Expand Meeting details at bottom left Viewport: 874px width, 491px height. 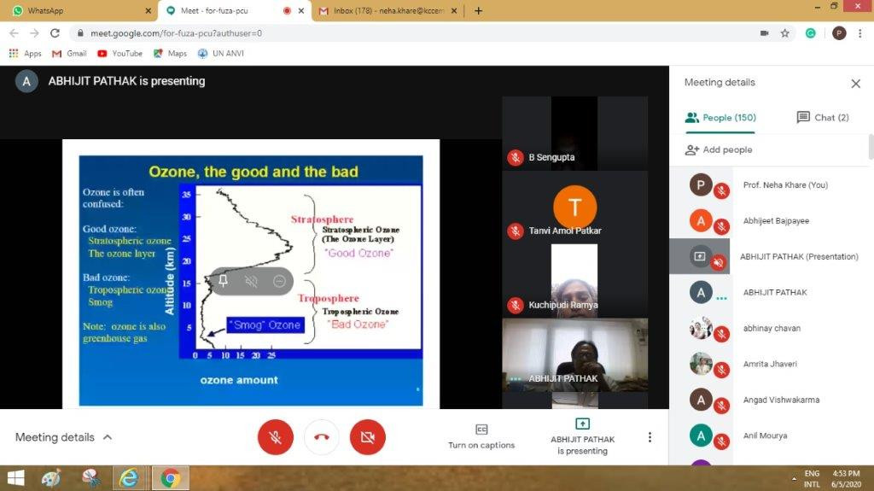click(x=64, y=437)
